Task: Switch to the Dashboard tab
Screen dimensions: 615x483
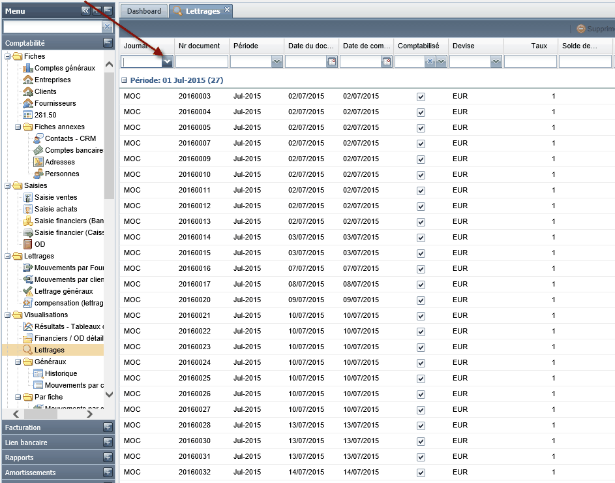Action: click(x=144, y=11)
